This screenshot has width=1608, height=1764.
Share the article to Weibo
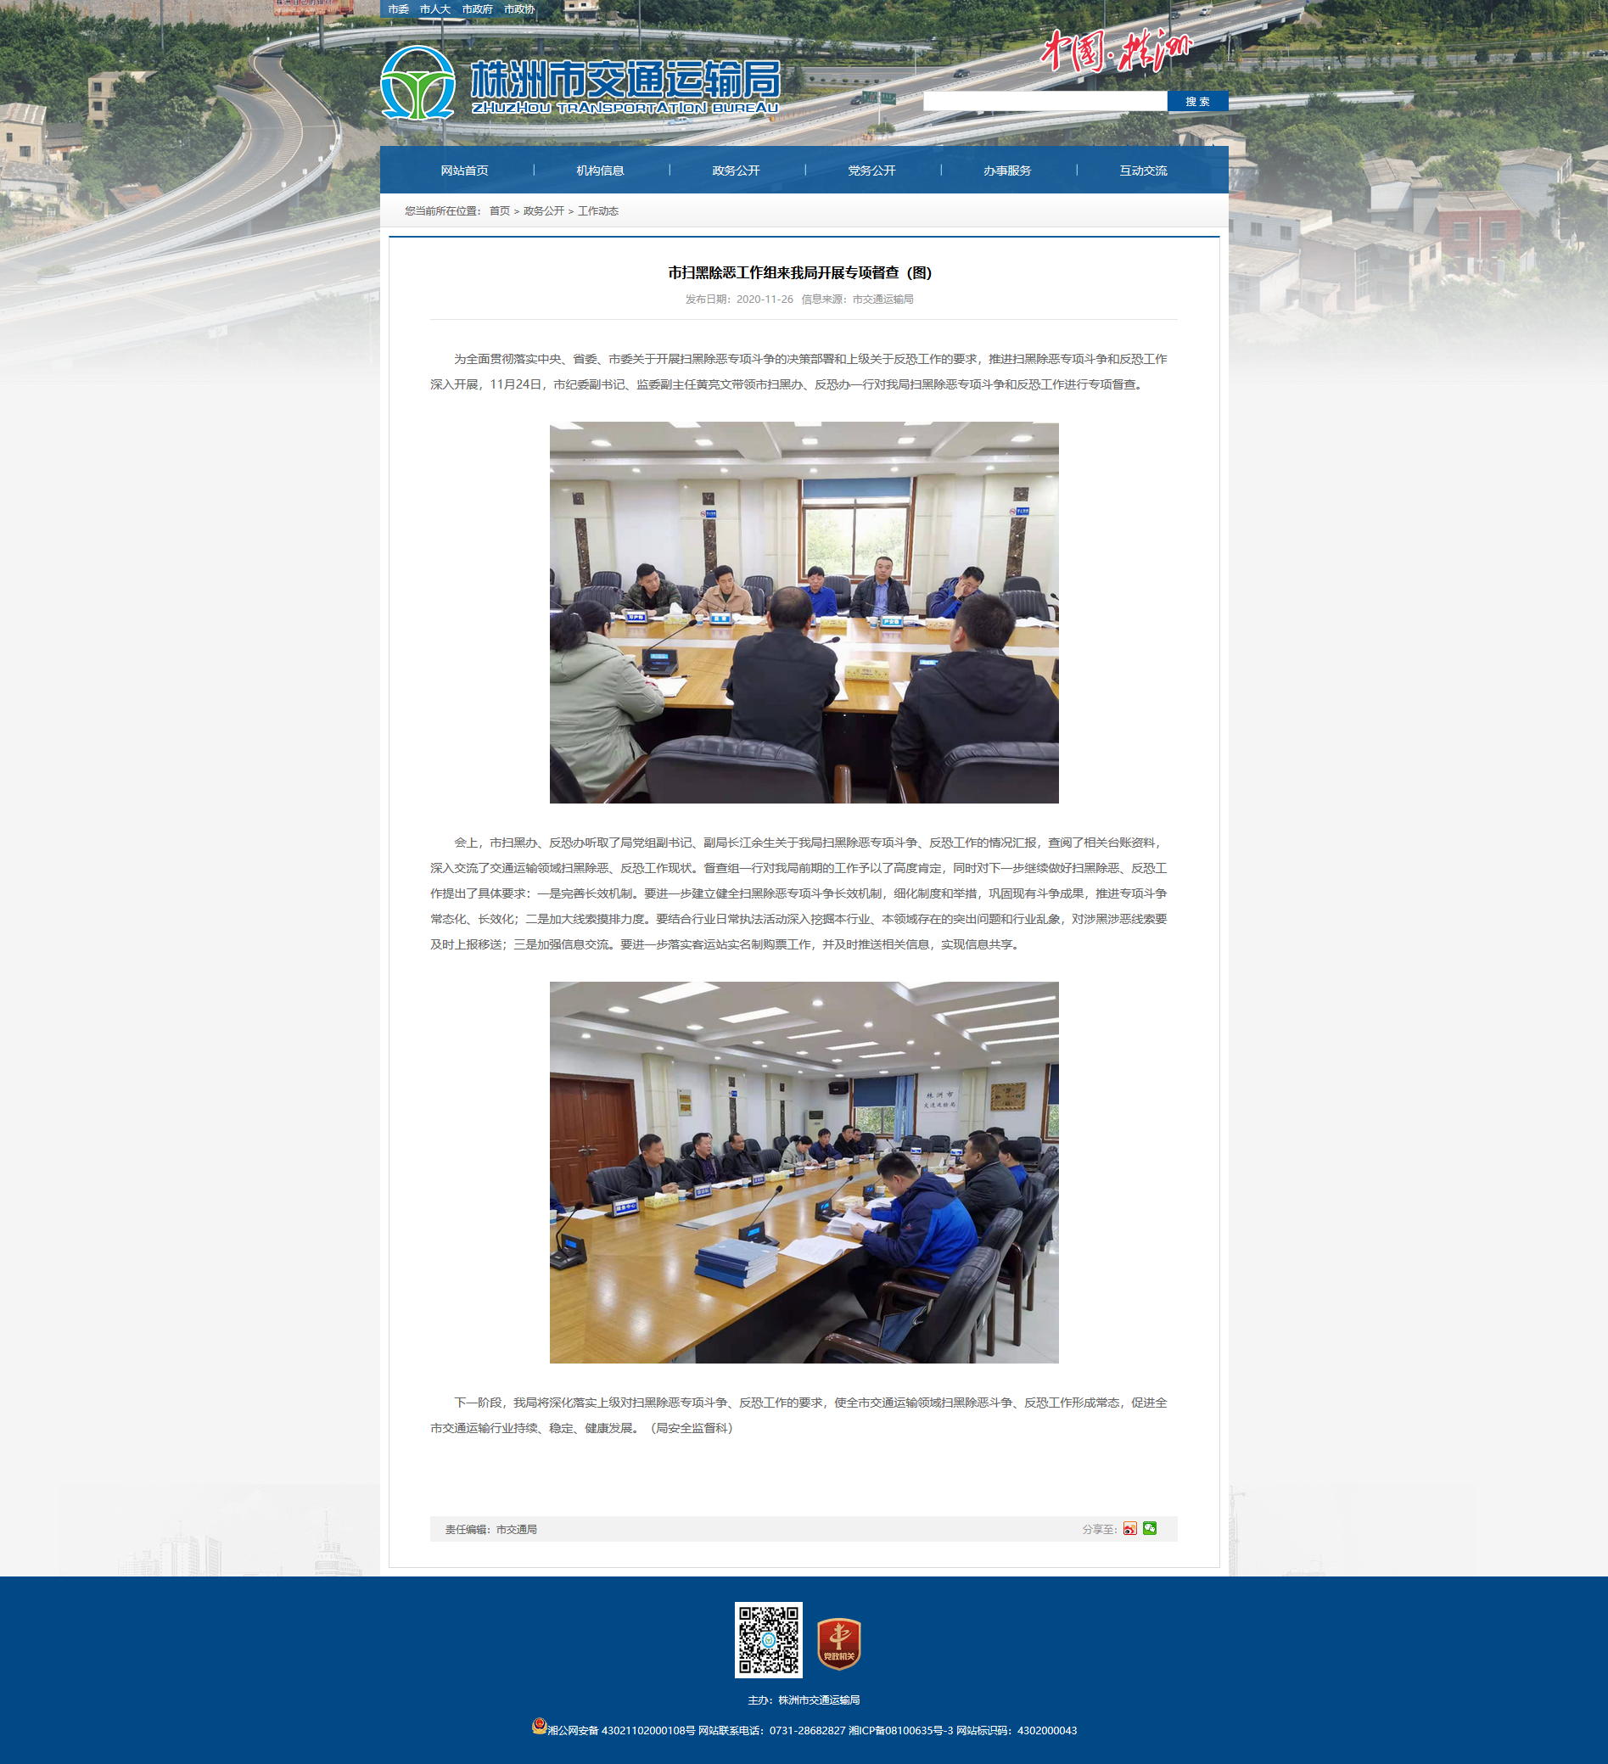point(1130,1528)
